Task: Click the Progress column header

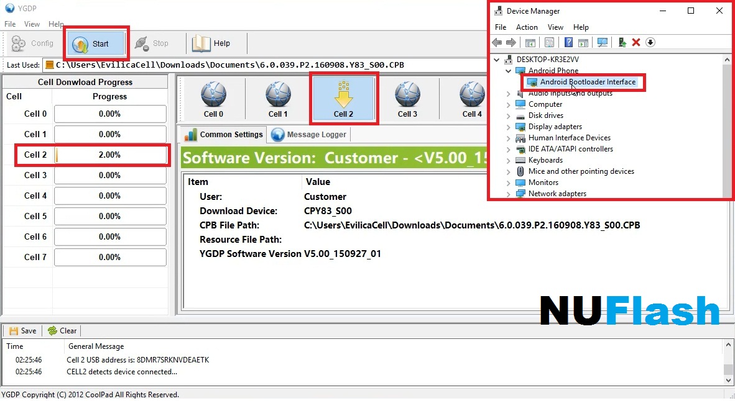Action: tap(109, 96)
